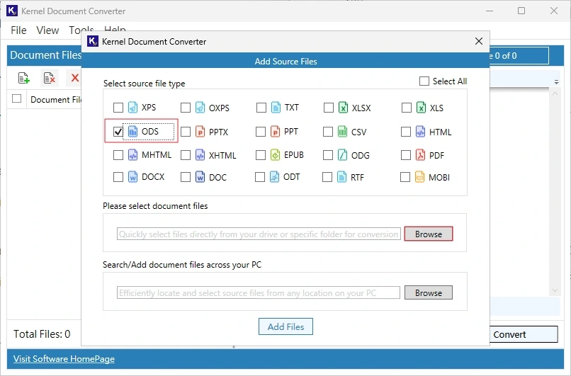571x376 pixels.
Task: Check the EPUB checkbox
Action: pos(261,155)
